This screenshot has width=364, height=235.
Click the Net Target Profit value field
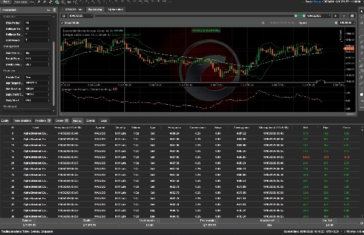coord(36,83)
